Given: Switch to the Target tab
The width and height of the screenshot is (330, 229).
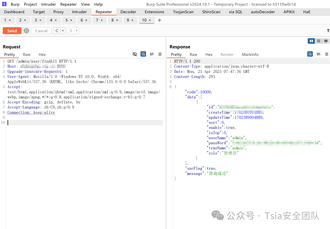Looking at the screenshot, I should pyautogui.click(x=39, y=12).
